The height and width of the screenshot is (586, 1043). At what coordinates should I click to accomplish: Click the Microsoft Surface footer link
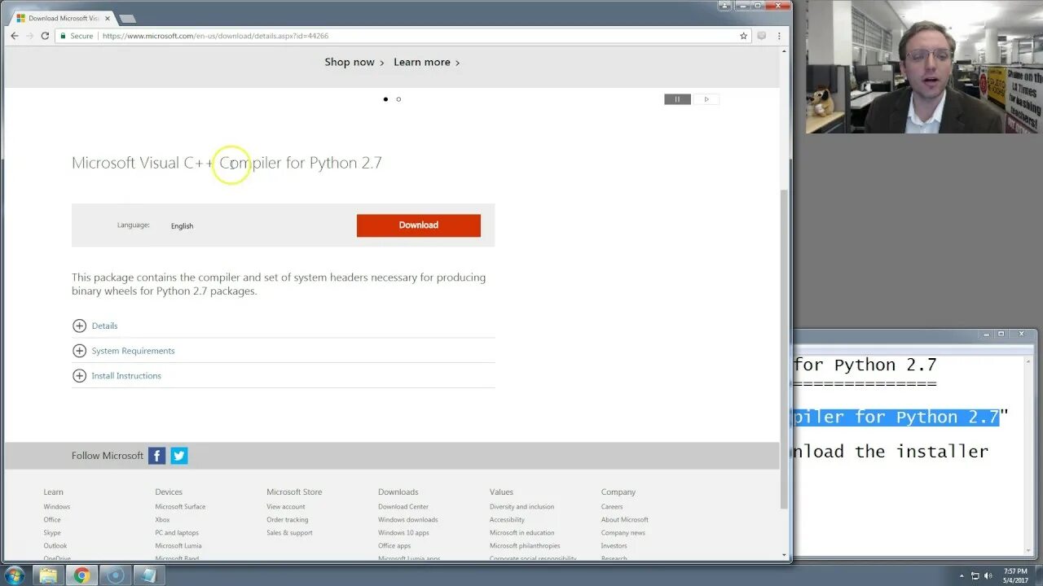click(180, 506)
